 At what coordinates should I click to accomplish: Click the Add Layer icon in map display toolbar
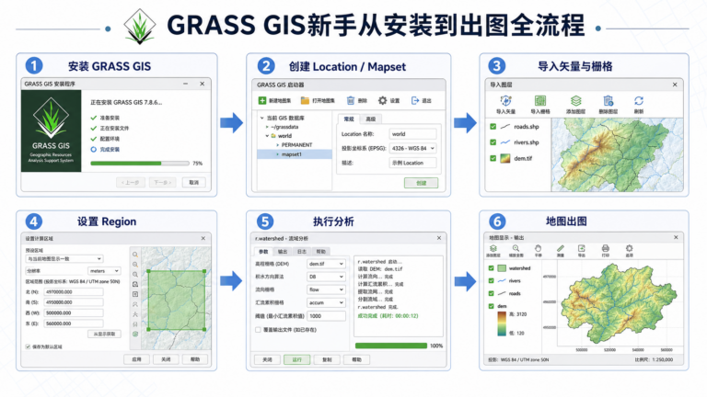click(493, 248)
